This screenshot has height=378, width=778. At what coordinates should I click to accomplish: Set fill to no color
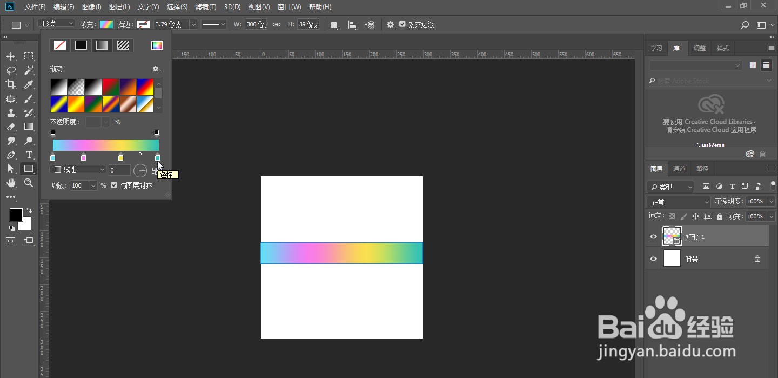pyautogui.click(x=60, y=45)
